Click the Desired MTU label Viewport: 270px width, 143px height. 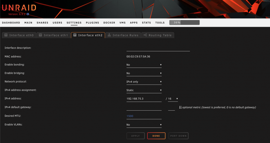point(13,116)
